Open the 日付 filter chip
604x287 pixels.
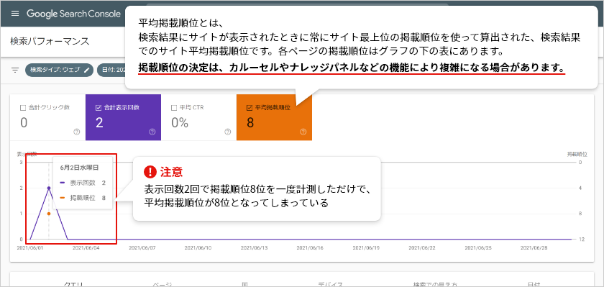111,70
